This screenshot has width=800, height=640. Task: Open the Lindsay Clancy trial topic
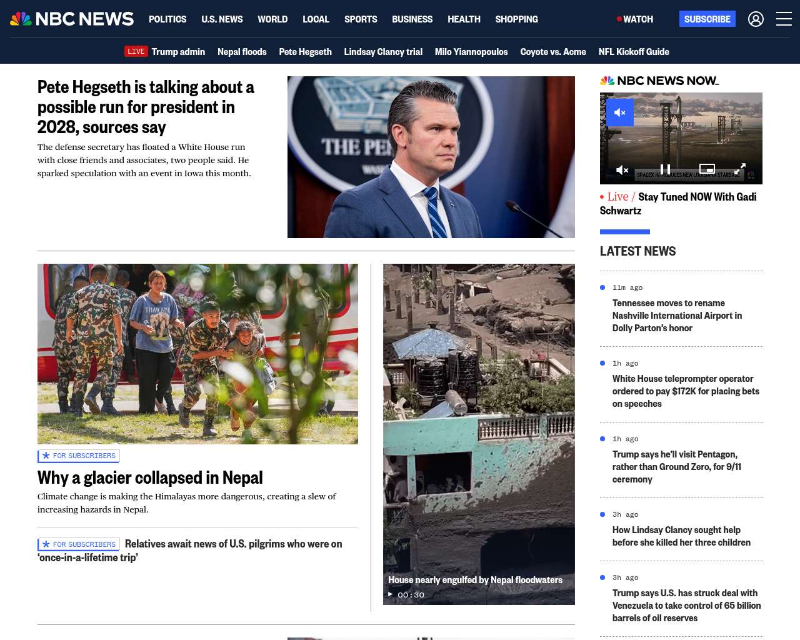[x=383, y=52]
